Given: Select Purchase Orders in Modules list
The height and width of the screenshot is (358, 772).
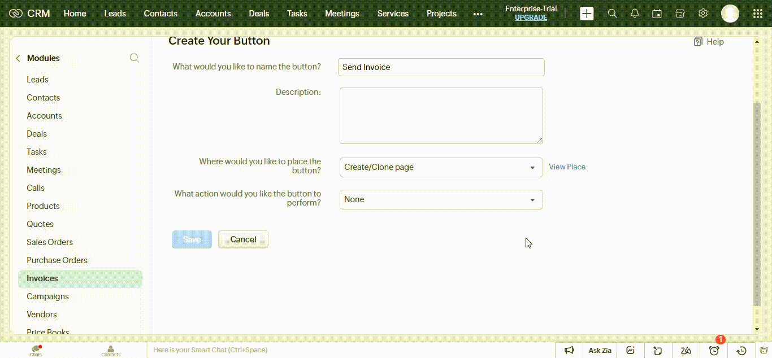Looking at the screenshot, I should (57, 260).
